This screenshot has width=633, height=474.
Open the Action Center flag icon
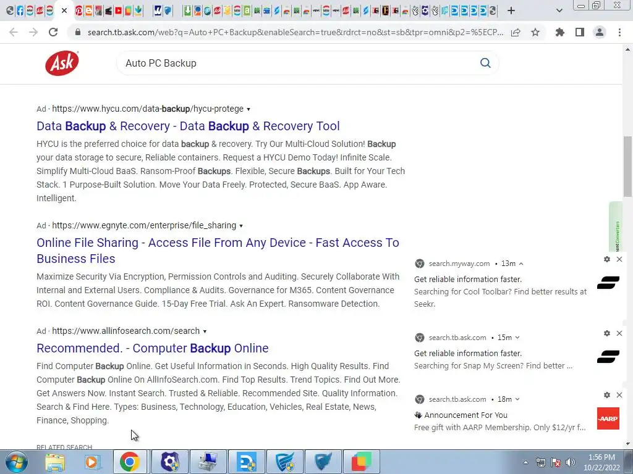pos(556,462)
